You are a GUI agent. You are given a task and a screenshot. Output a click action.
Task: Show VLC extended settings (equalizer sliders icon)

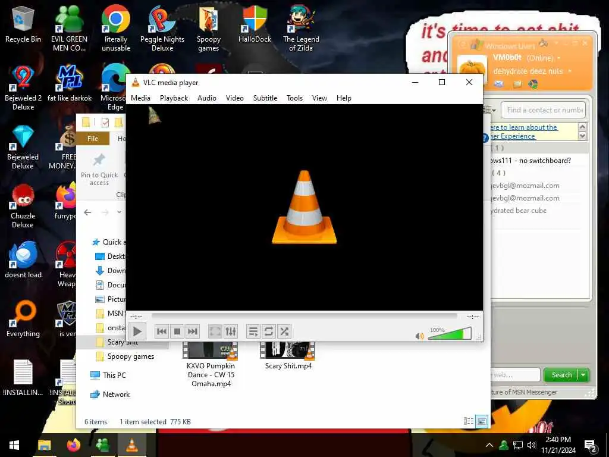231,331
